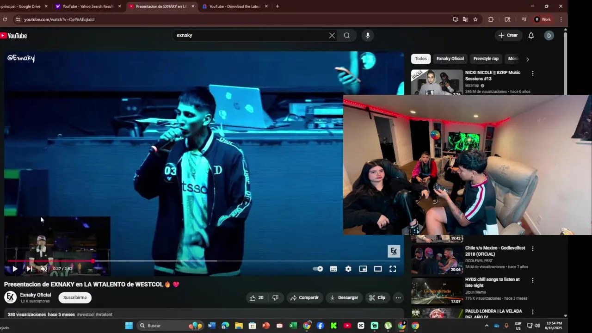This screenshot has height=333, width=592.
Task: Open options for HYBS chill songs video
Action: pyautogui.click(x=532, y=280)
